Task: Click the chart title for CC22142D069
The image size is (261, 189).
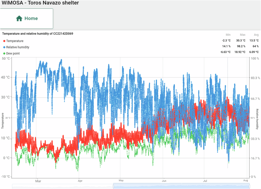Action: coord(43,34)
